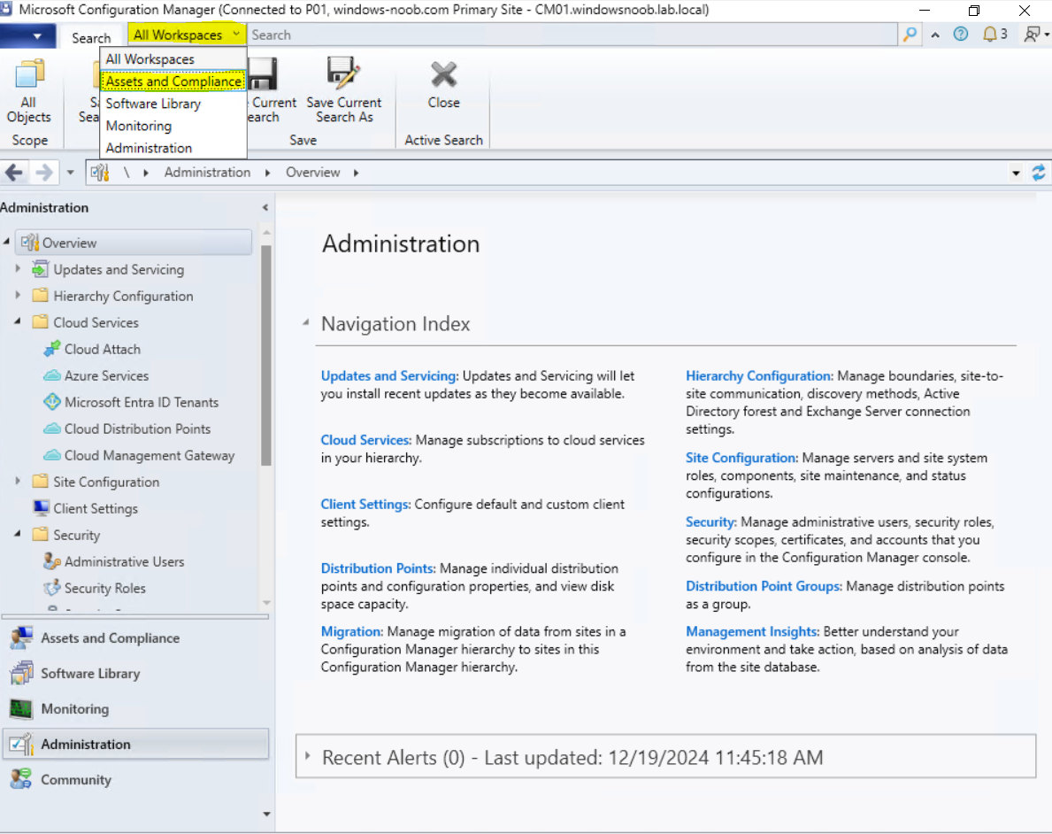
Task: Open notifications bell icon
Action: point(989,35)
